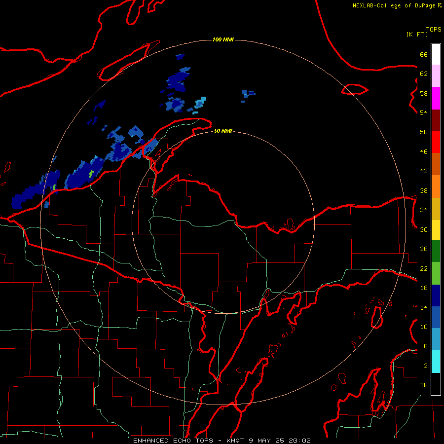Select the light green 26 kft swatch
Image resolution: width=444 pixels, height=444 pixels.
point(436,273)
